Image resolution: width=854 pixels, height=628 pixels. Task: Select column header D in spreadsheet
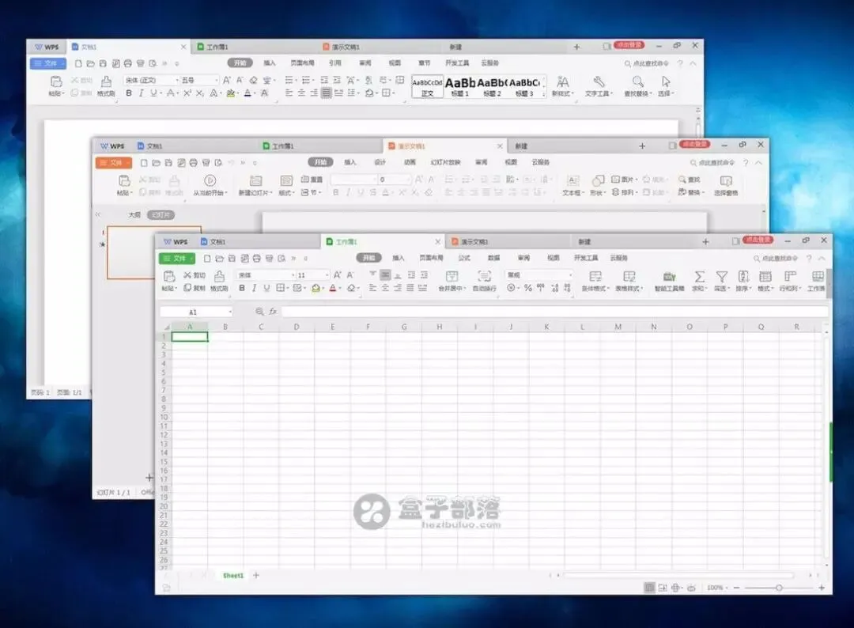pos(297,327)
